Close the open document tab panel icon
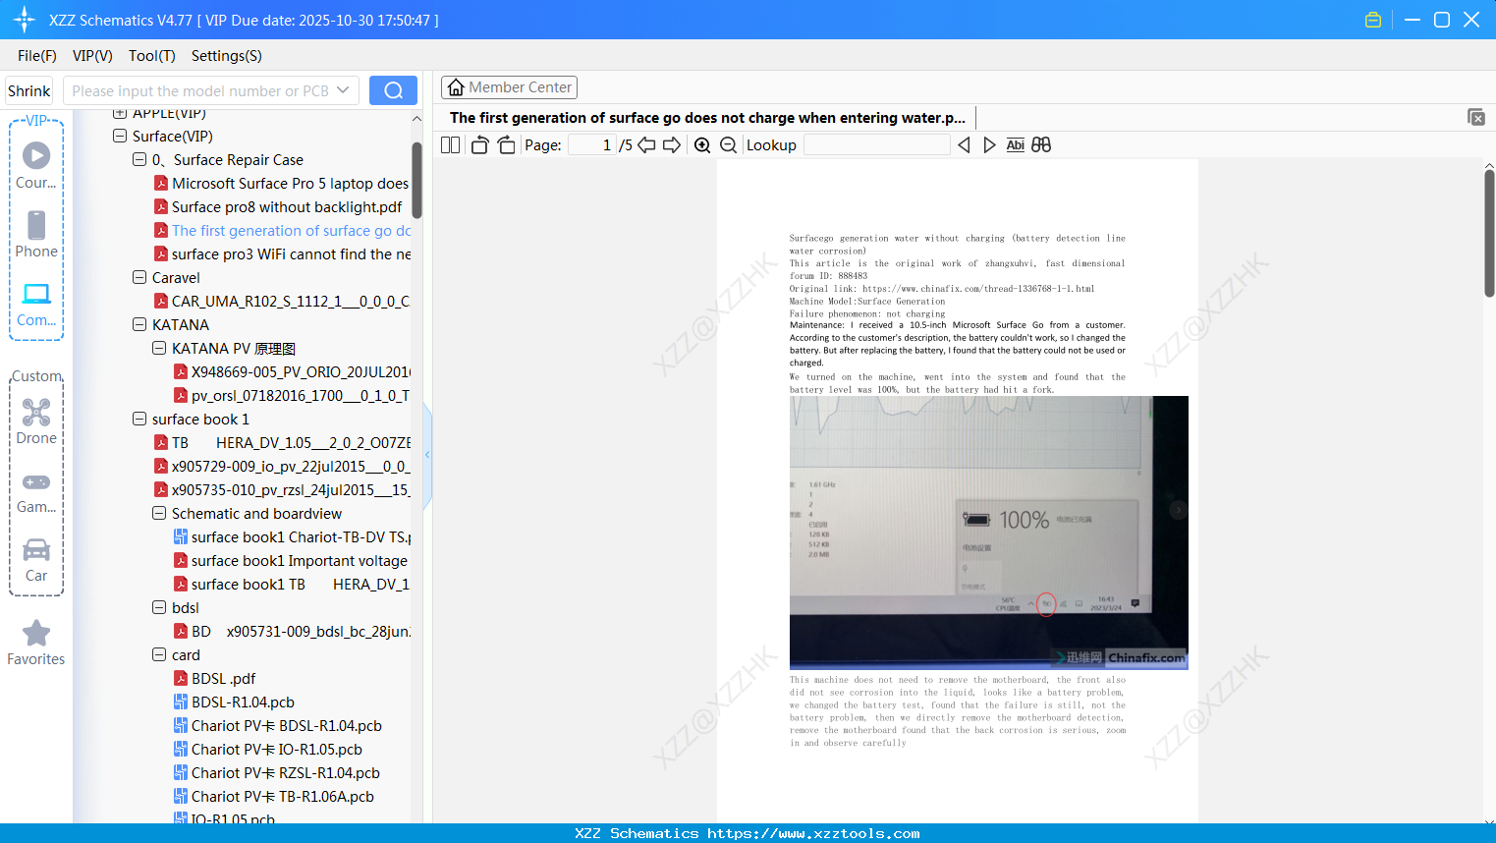This screenshot has width=1496, height=843. [1475, 117]
